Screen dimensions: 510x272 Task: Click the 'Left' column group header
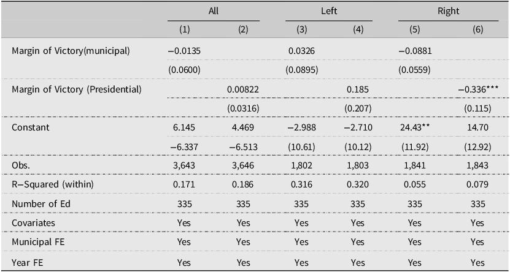click(329, 11)
